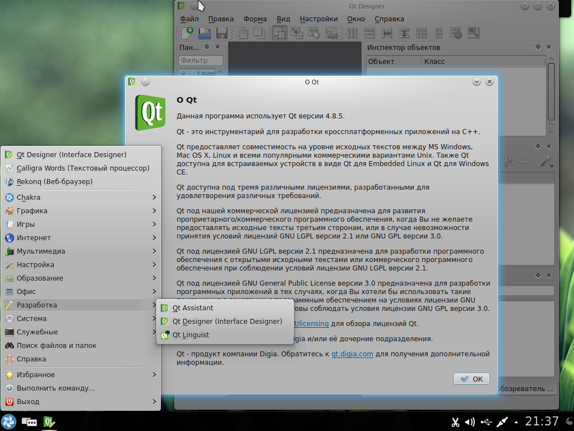Click the network plug tray icon
This screenshot has height=431, width=574.
502,422
